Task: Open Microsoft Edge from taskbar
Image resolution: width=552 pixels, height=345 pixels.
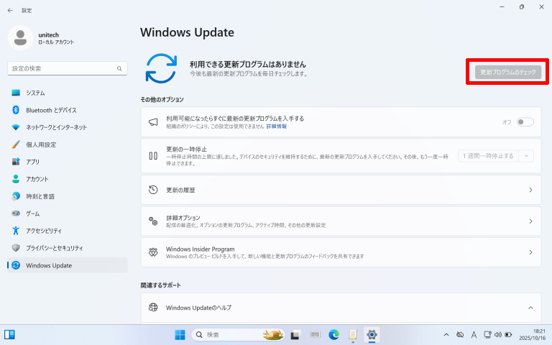Action: (333, 335)
